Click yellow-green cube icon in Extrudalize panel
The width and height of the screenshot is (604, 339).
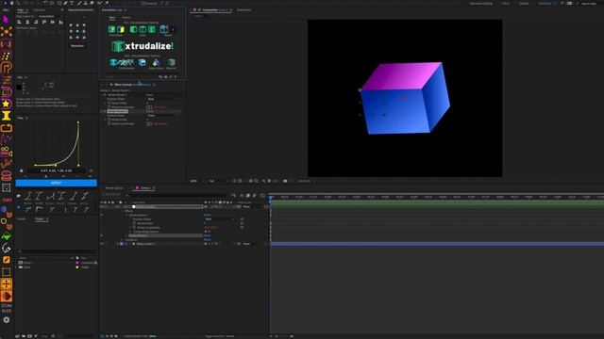click(121, 29)
